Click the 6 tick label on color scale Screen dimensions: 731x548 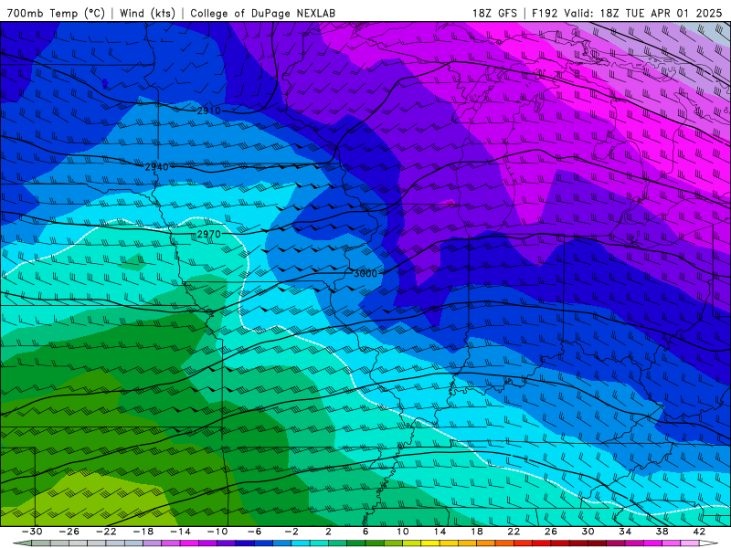[x=365, y=532]
